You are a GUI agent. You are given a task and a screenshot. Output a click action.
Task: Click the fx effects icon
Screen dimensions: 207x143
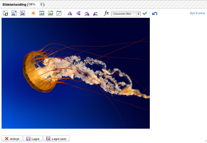click(x=106, y=13)
